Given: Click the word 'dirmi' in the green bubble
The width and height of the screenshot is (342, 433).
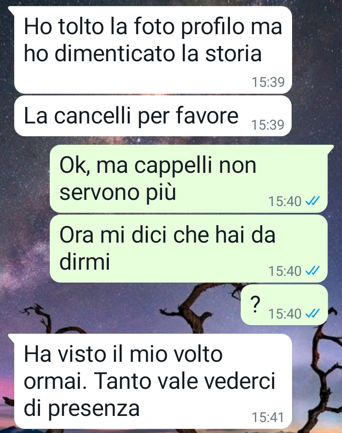Looking at the screenshot, I should point(85,261).
